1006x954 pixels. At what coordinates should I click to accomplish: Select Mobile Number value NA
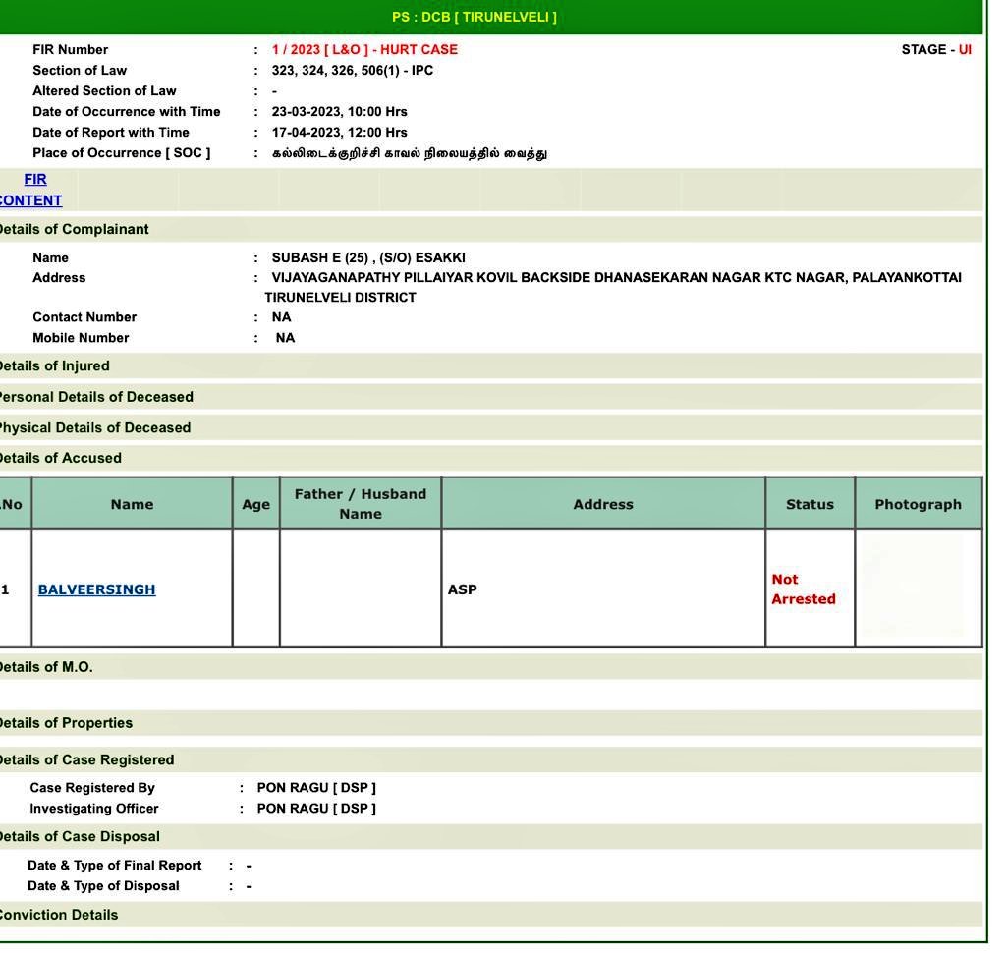[285, 337]
